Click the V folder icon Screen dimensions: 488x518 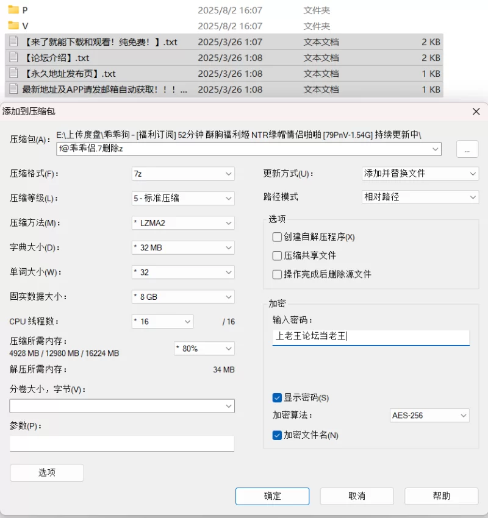tap(13, 26)
